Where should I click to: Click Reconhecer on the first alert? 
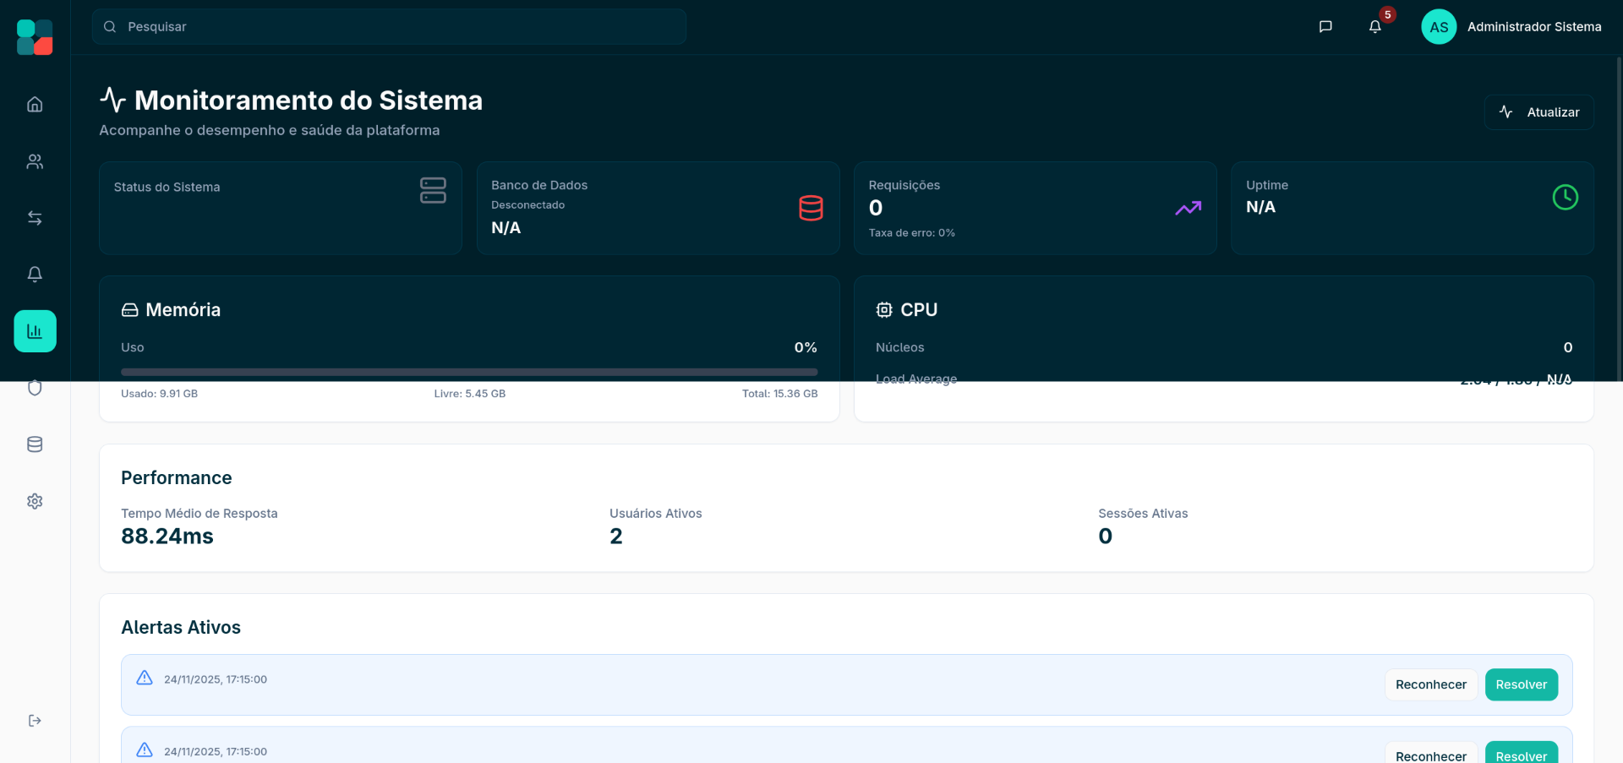(1430, 684)
